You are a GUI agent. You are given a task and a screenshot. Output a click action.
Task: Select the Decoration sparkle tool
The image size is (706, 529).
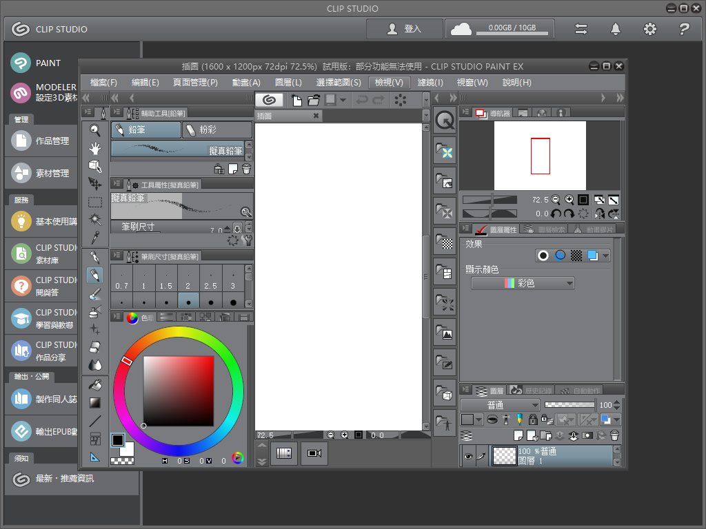[95, 329]
